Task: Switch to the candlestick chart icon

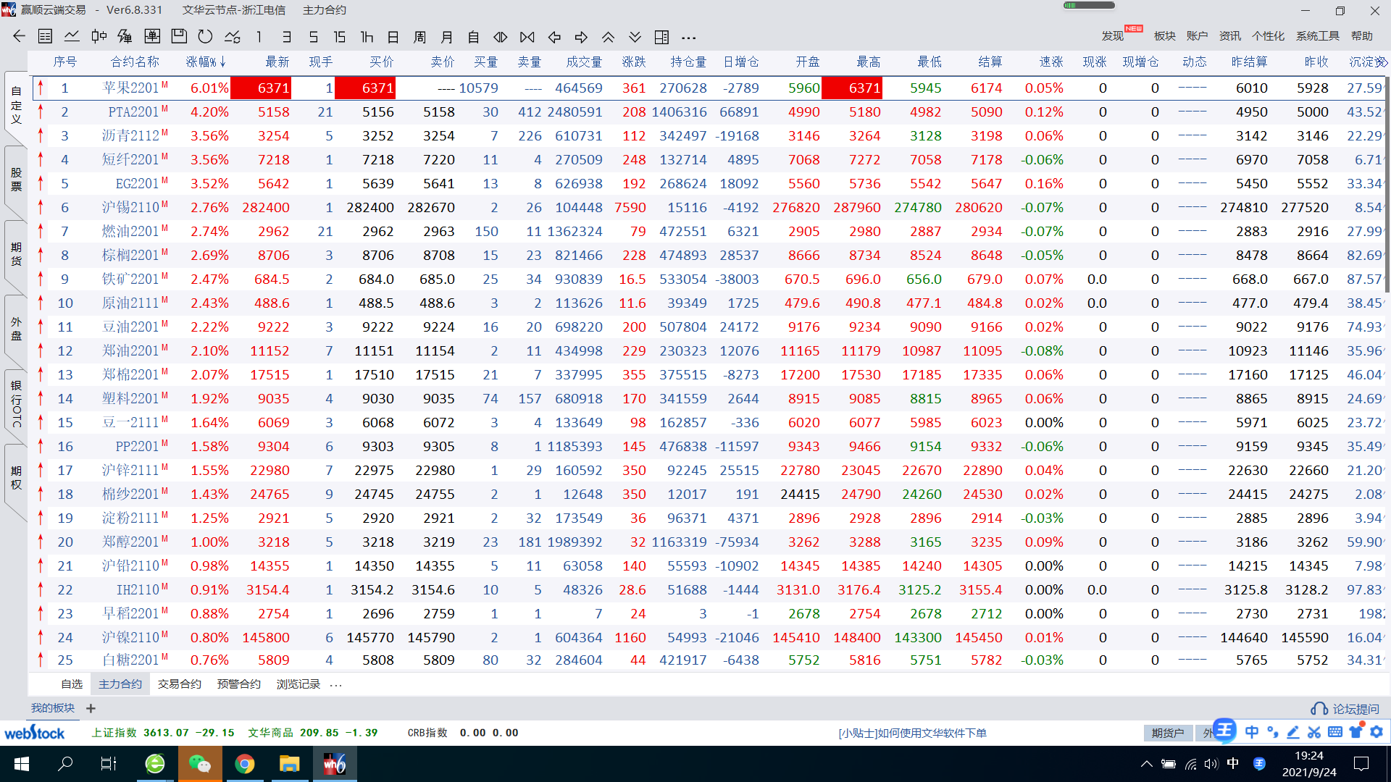Action: coord(99,36)
